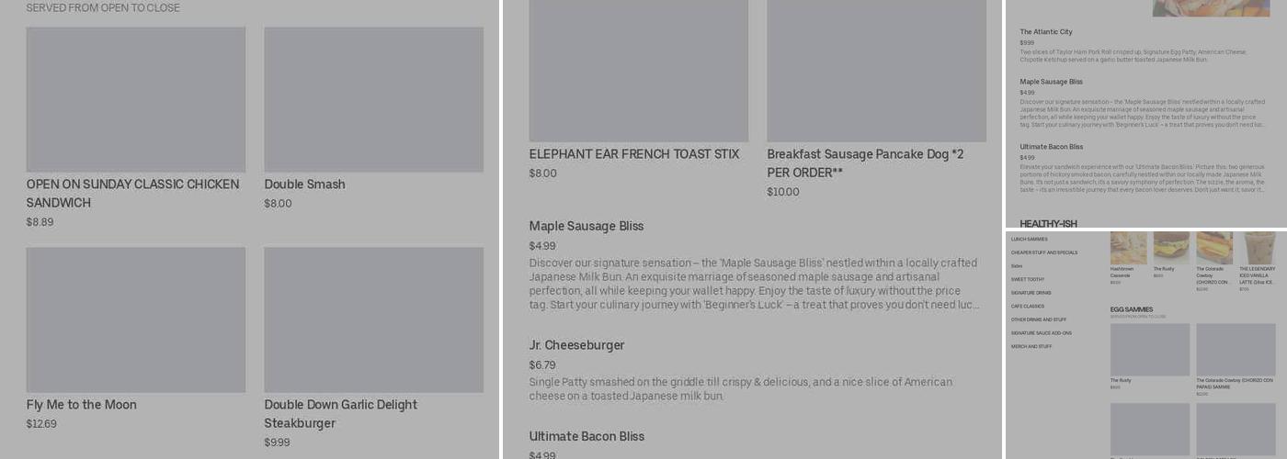Screen dimensions: 1287x459
Task: Open the Open On Sunday Classic Chicken Sandwich photo
Action: [135, 99]
